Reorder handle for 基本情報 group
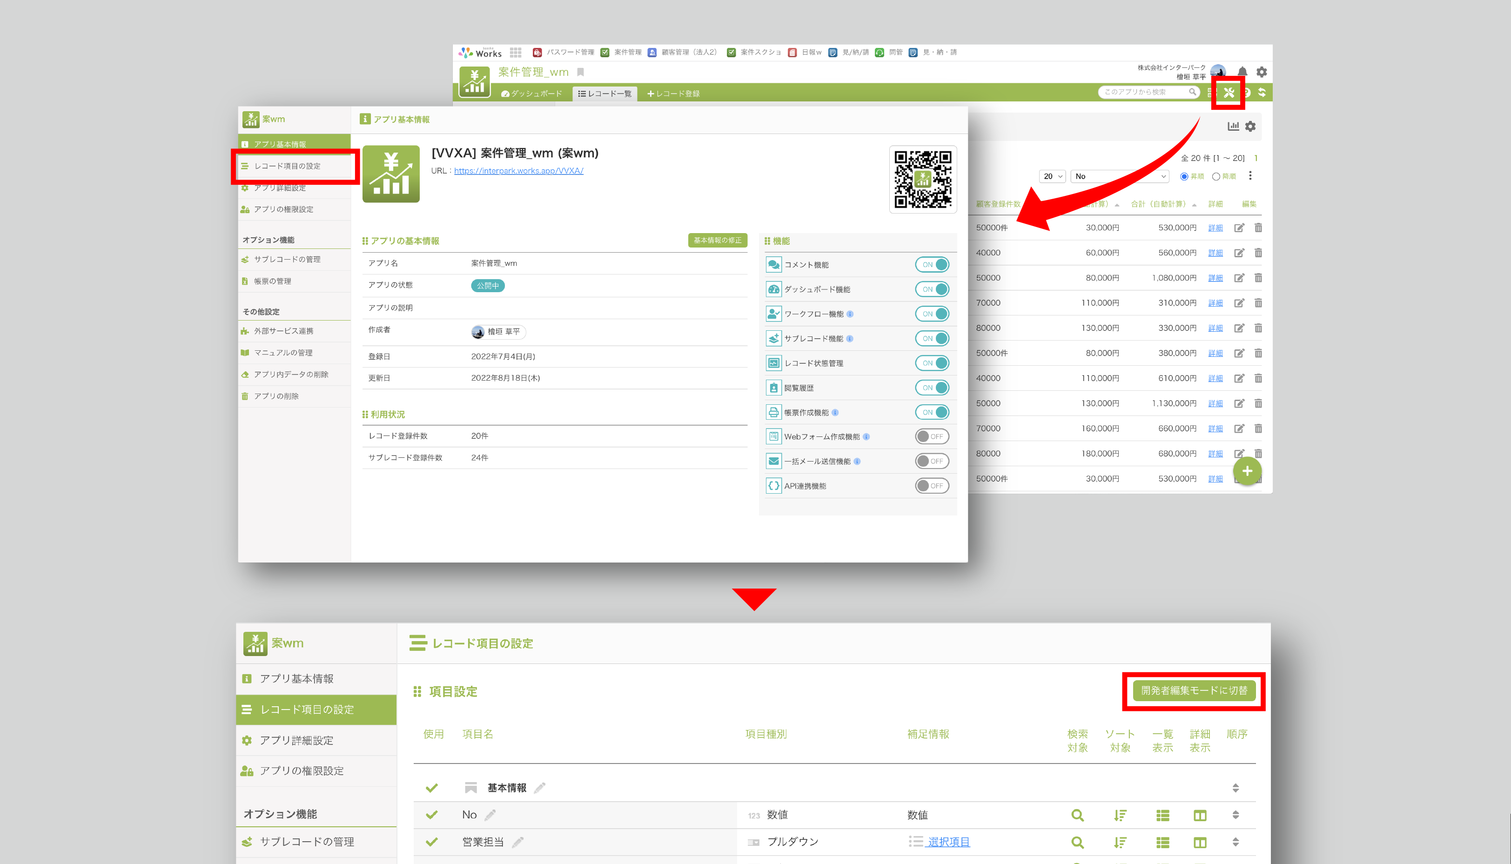 pyautogui.click(x=1236, y=788)
